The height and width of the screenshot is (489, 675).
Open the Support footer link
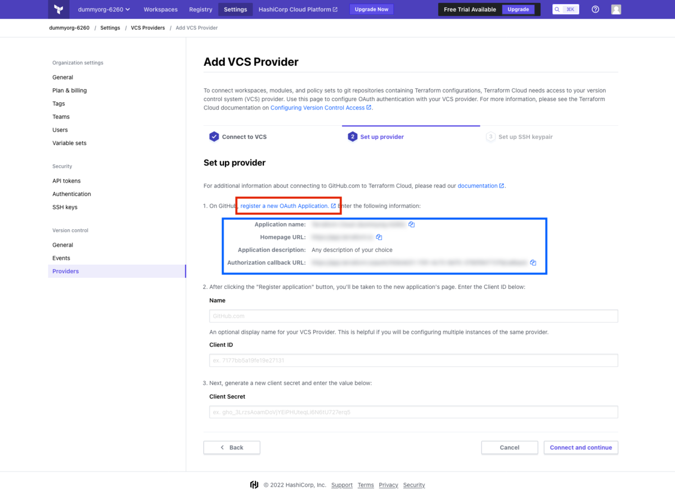(342, 485)
